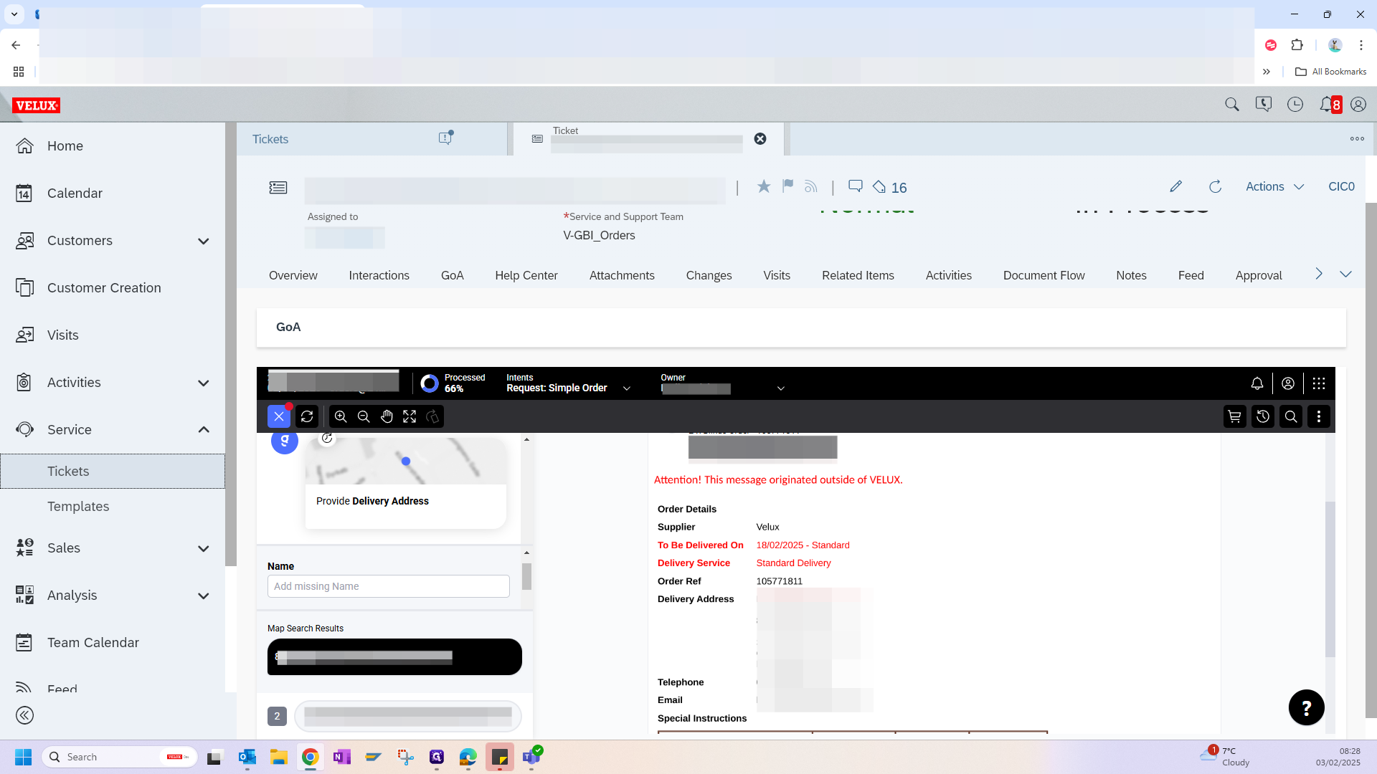Click the GoA refresh icon

(x=307, y=416)
